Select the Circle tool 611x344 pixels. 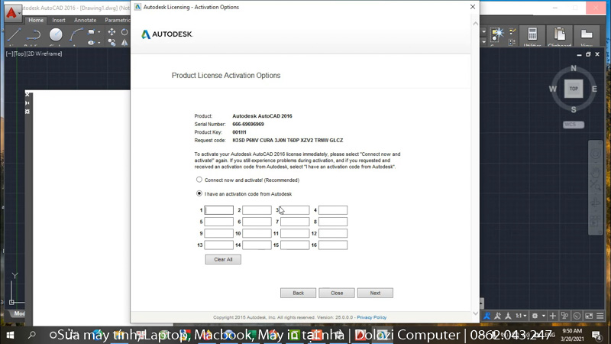tap(56, 35)
